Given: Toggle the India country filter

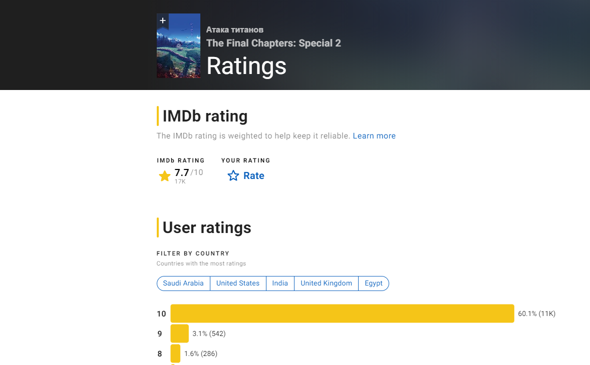Looking at the screenshot, I should pos(280,283).
